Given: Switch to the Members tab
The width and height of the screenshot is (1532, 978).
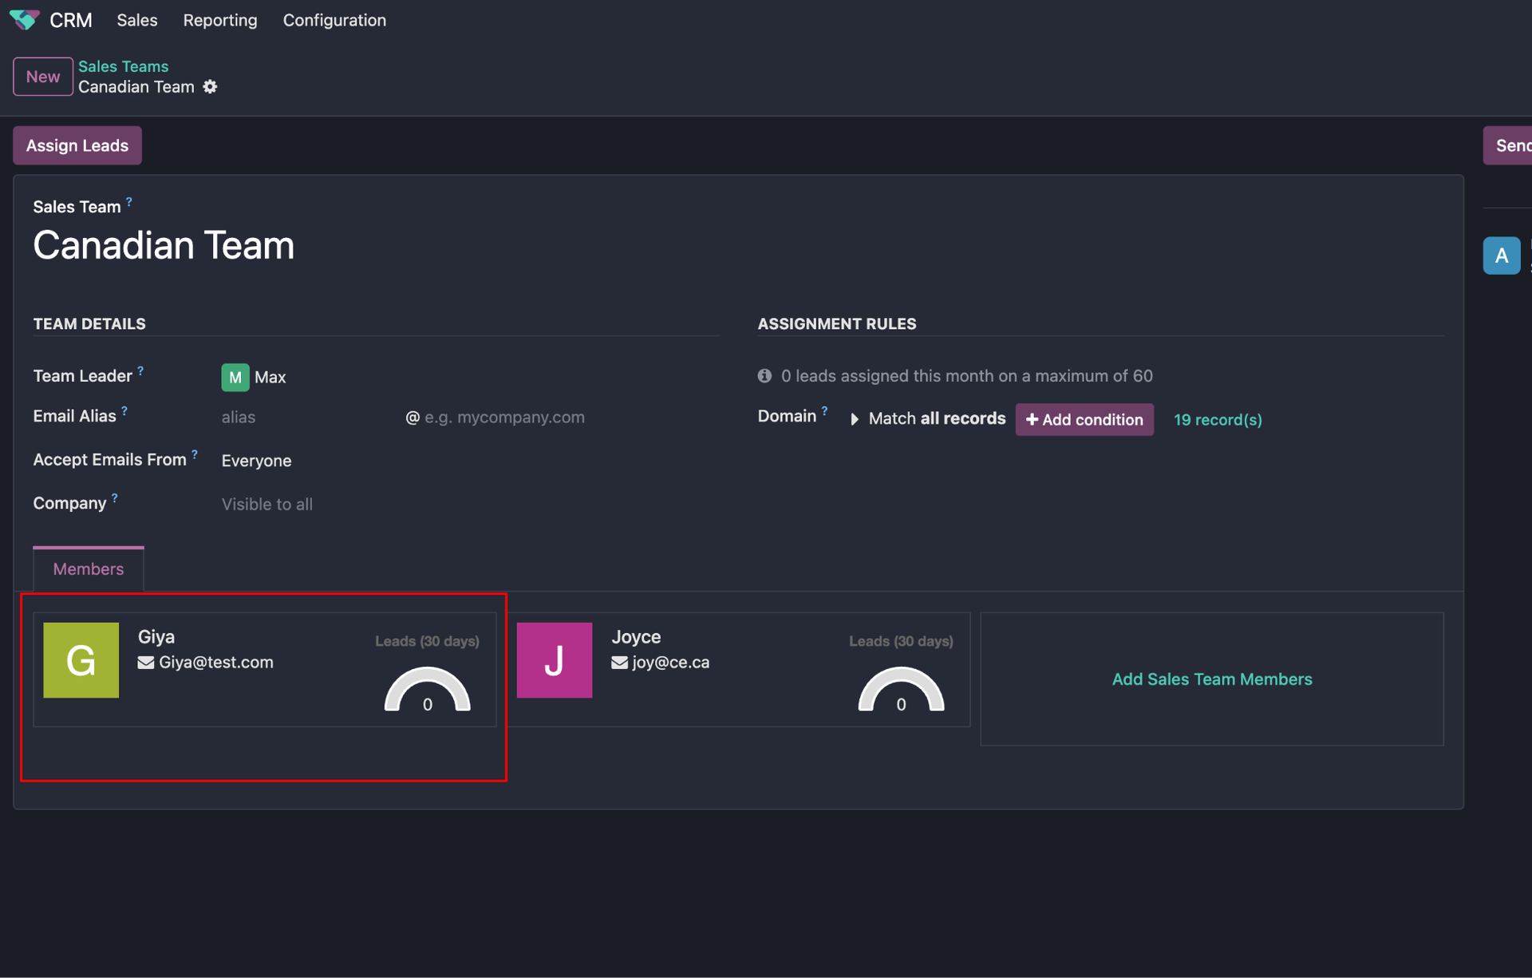Looking at the screenshot, I should pos(89,569).
